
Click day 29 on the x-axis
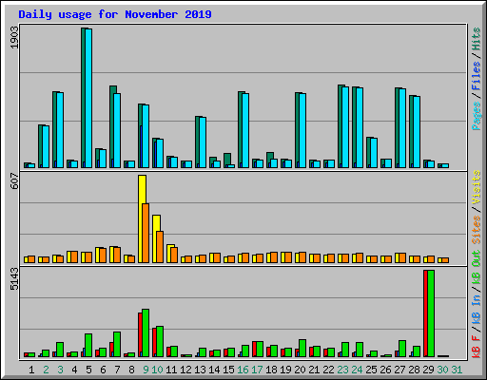pos(428,370)
